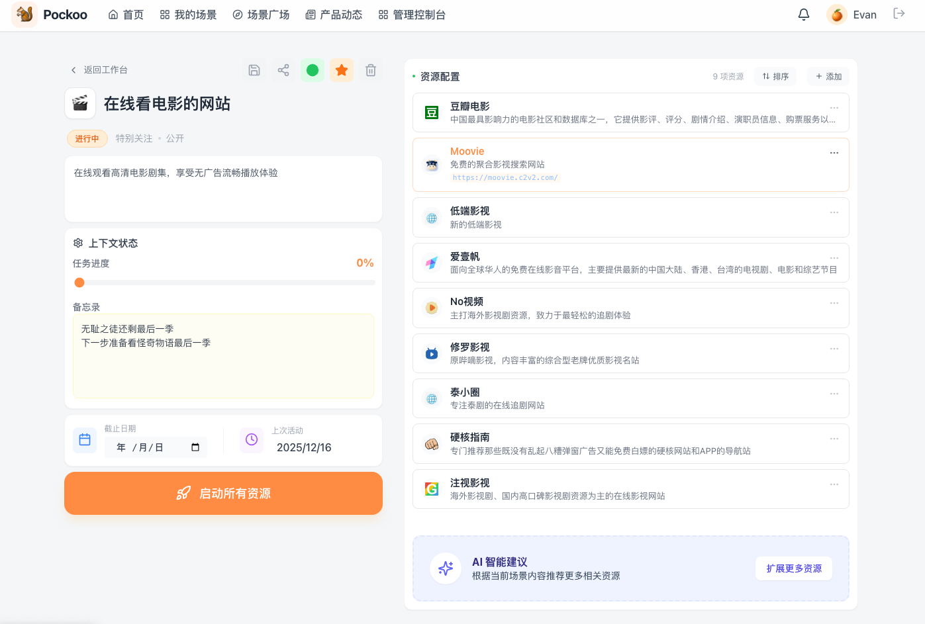Select the trash icon to delete the scene
This screenshot has height=624, width=925.
[371, 69]
